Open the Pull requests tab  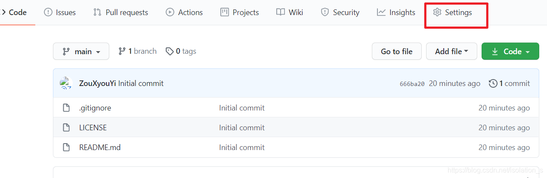click(x=121, y=12)
